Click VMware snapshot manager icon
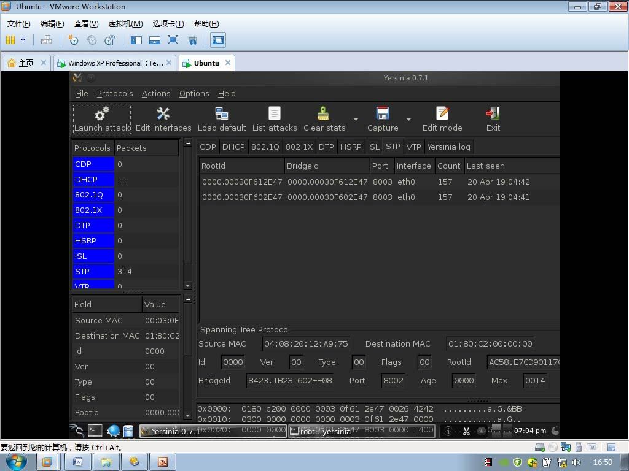Viewport: 629px width, 471px height. pyautogui.click(x=110, y=40)
